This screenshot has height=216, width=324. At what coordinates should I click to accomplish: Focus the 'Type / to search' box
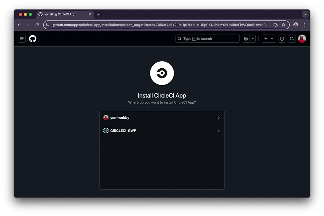(x=207, y=39)
